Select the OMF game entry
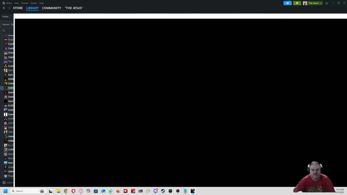 9,172
